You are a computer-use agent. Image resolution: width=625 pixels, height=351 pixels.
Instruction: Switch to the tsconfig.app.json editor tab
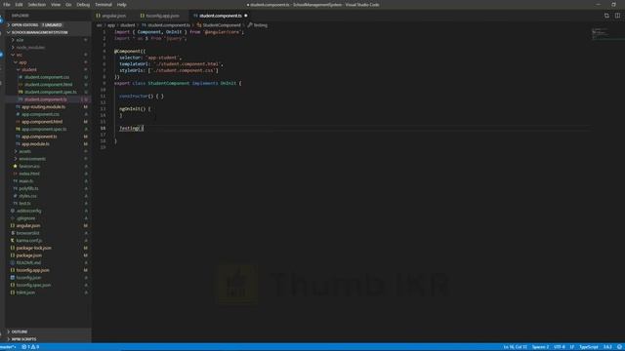point(162,16)
